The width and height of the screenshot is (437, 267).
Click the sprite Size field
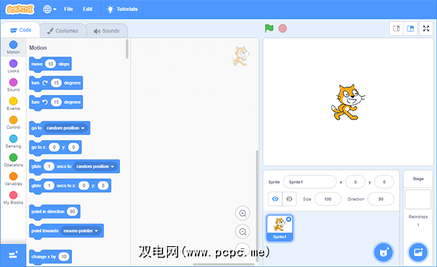[x=327, y=199]
